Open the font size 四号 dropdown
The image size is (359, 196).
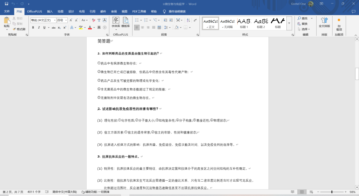pyautogui.click(x=66, y=20)
